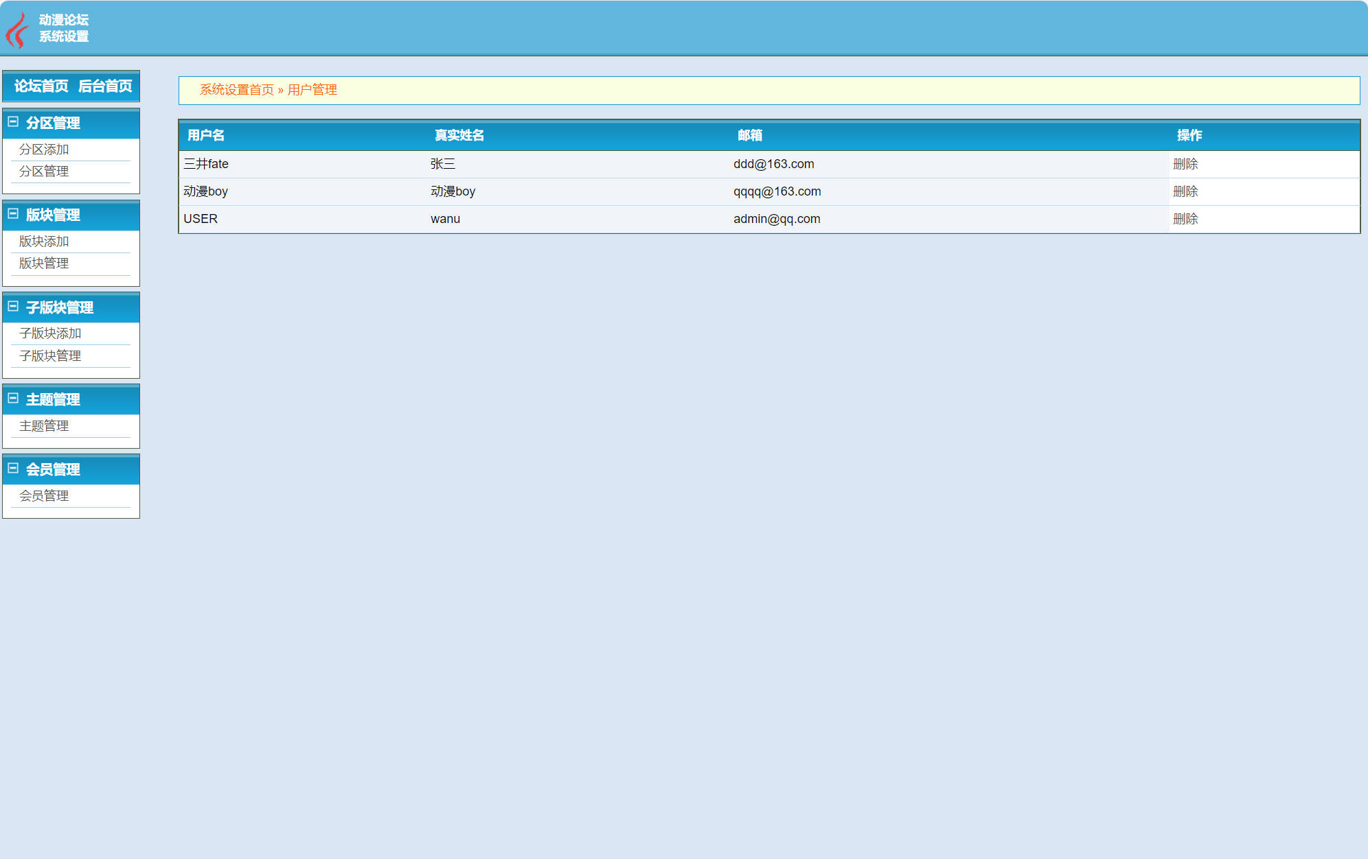Open 版块管理 sidebar link
The image size is (1368, 859).
[x=44, y=263]
